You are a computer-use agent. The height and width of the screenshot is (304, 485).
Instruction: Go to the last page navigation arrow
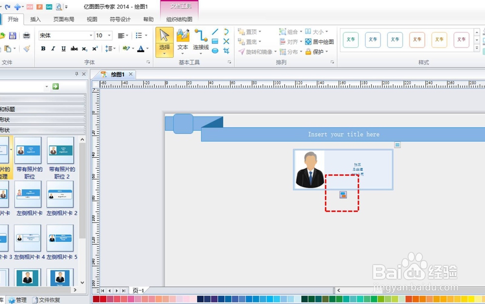pyautogui.click(x=124, y=291)
